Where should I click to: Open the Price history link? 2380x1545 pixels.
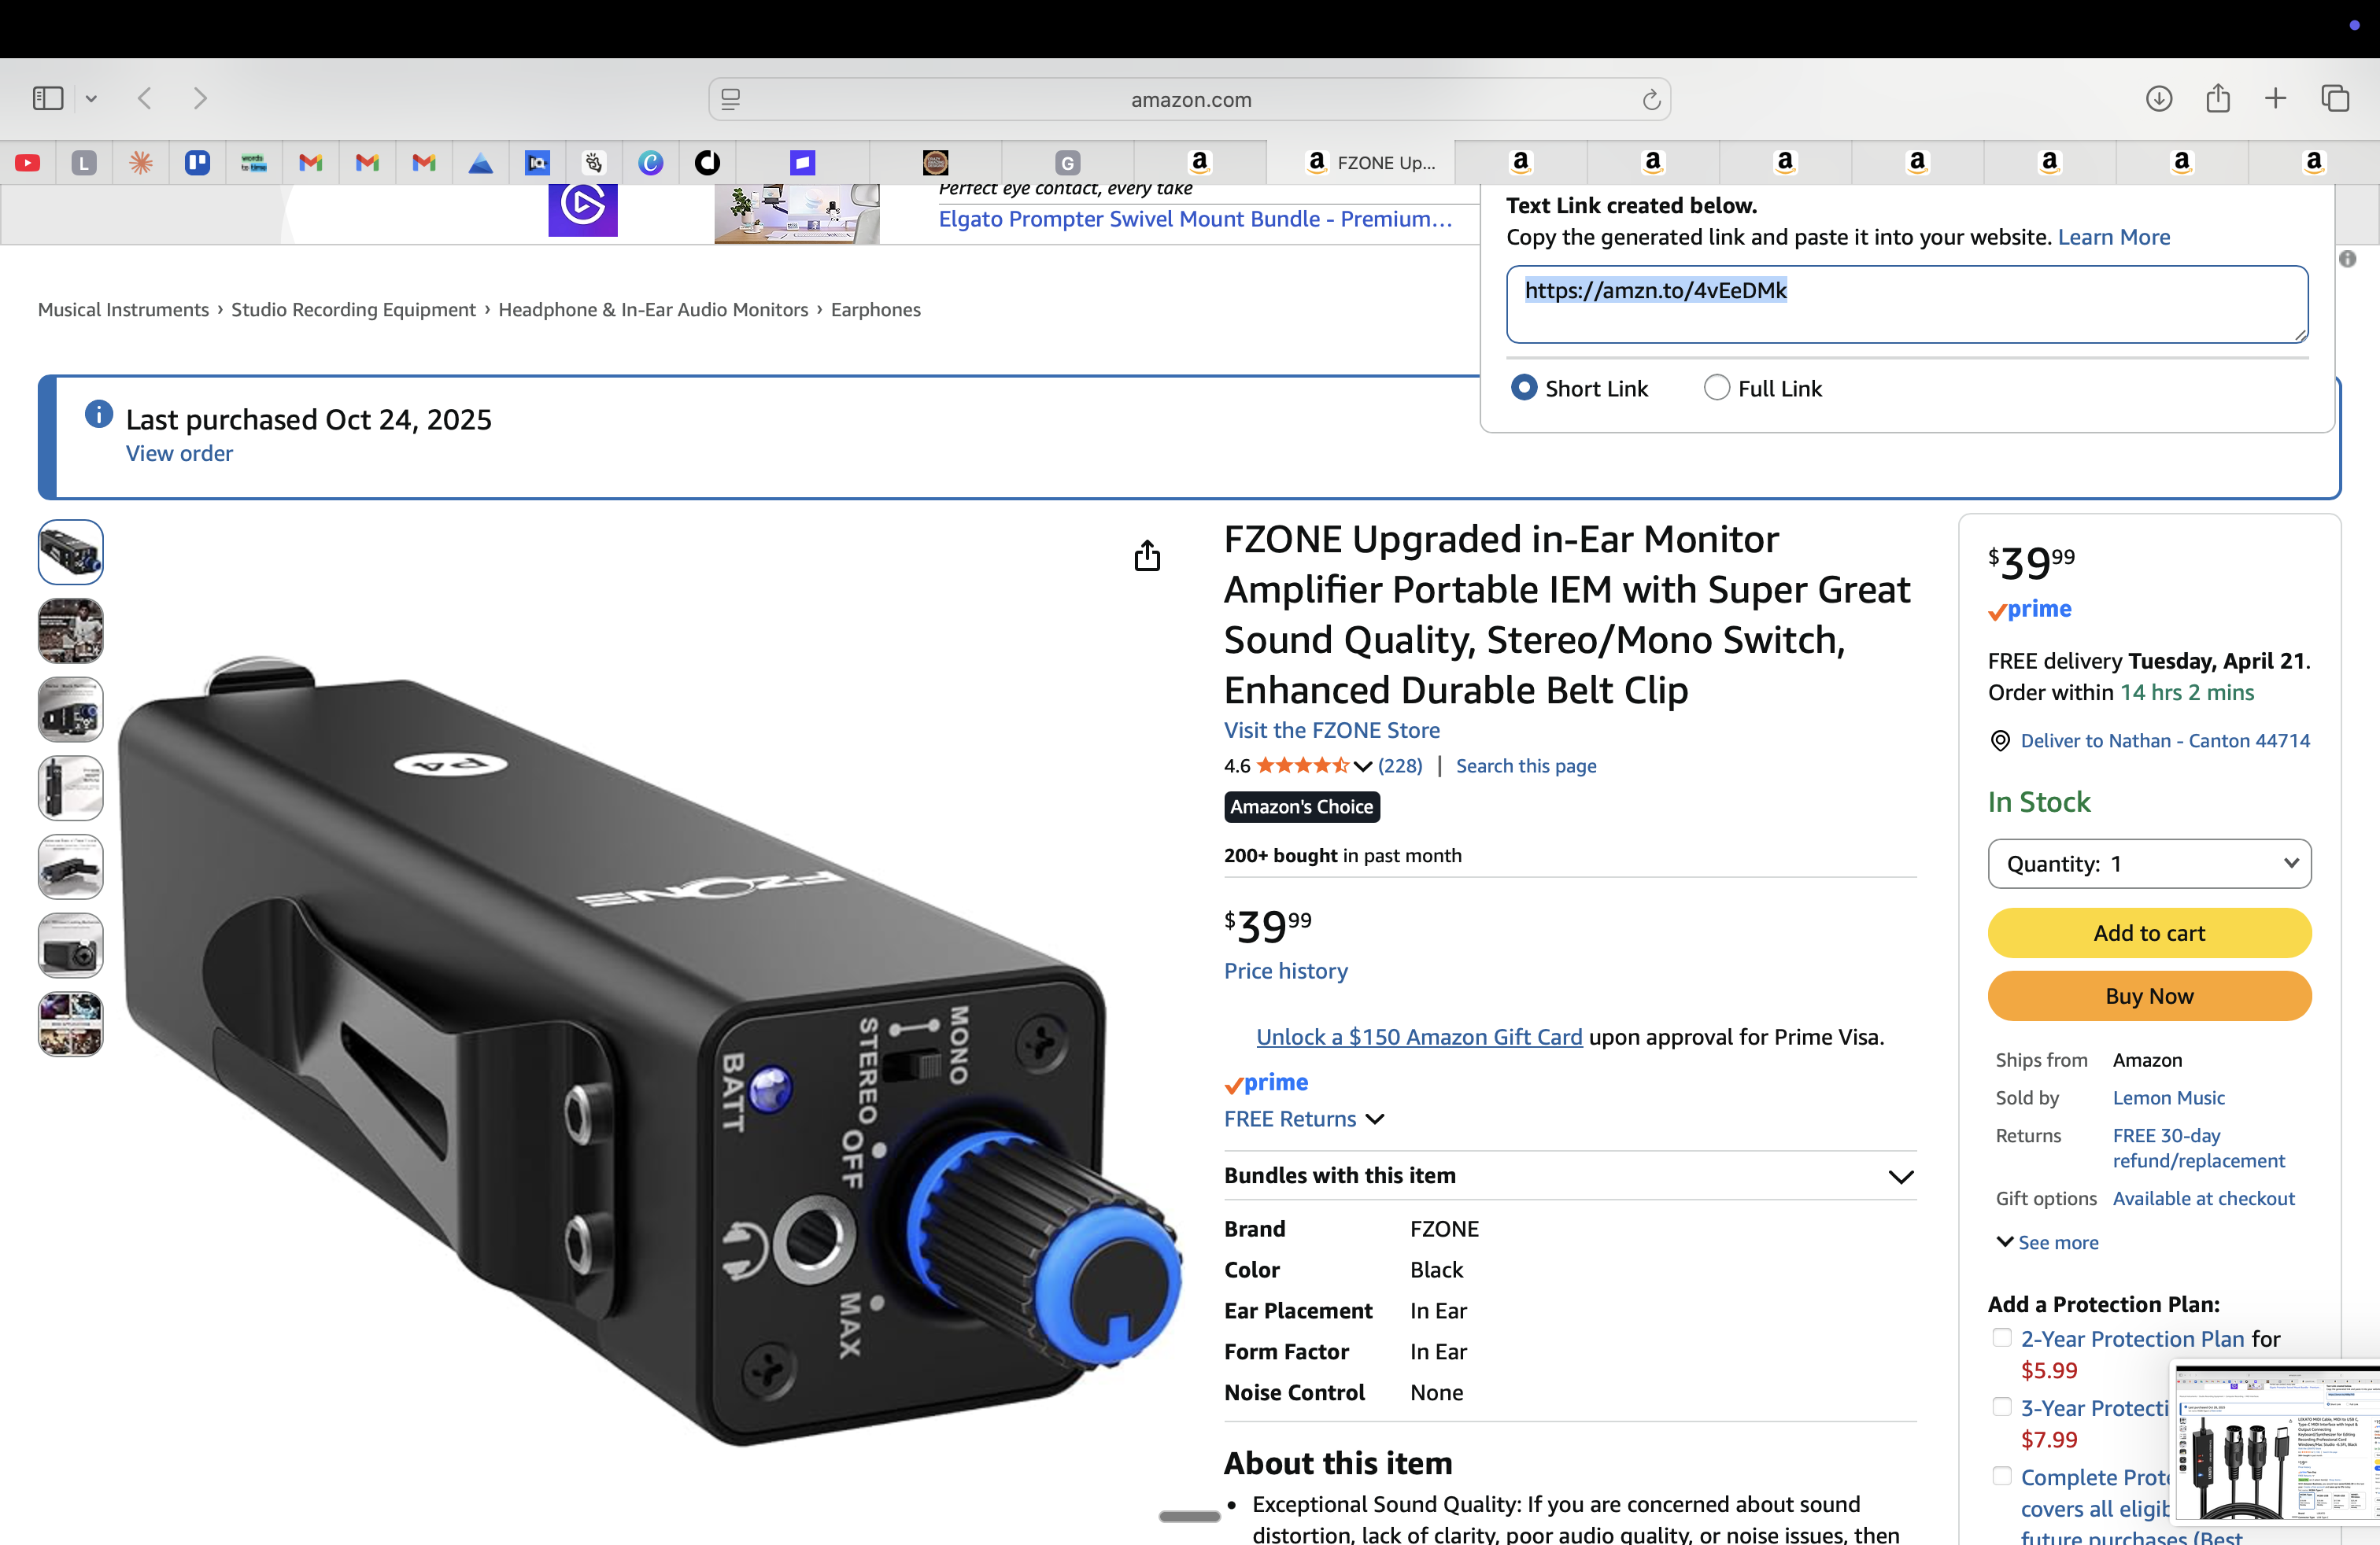[1286, 971]
